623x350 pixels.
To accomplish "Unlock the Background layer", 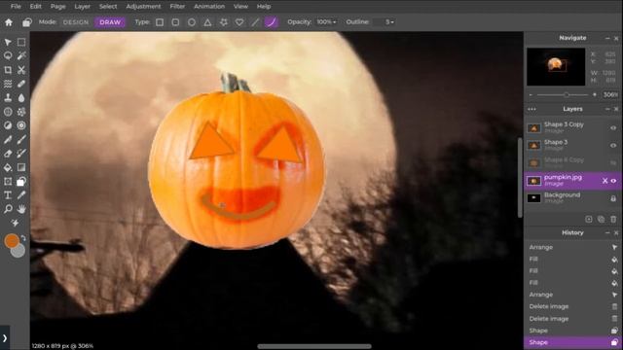I will 613,198.
